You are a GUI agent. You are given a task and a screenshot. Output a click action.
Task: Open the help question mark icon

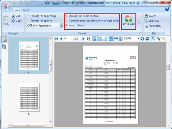click(x=167, y=9)
